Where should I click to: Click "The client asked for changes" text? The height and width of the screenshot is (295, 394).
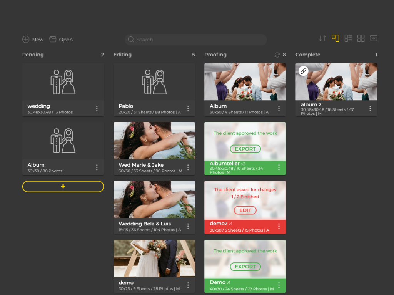point(245,190)
